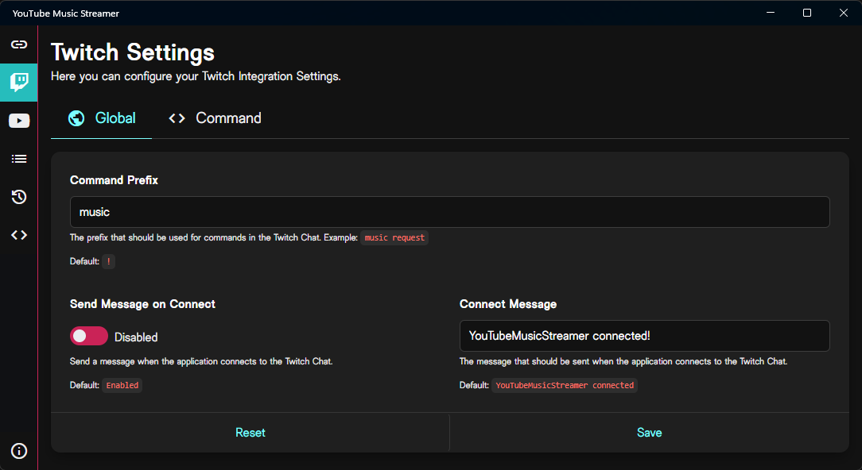Open the connections link icon in sidebar
Viewport: 862px width, 470px height.
click(x=19, y=44)
